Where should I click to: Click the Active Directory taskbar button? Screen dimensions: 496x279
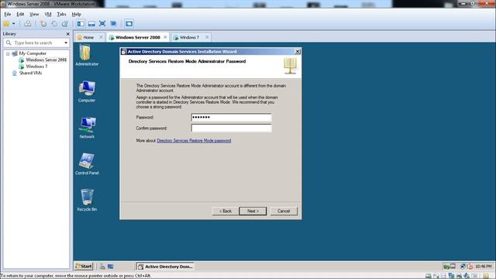pyautogui.click(x=165, y=267)
